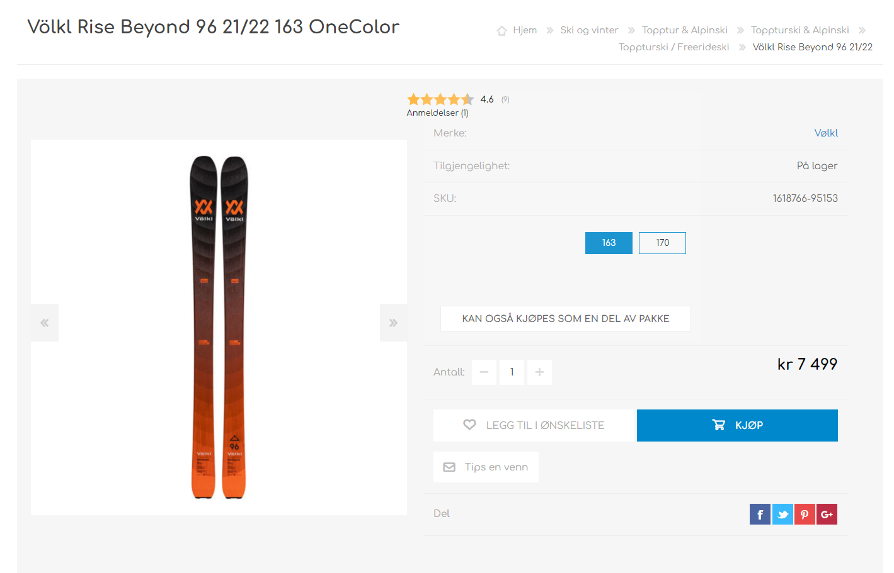Click the star rating

(x=440, y=99)
